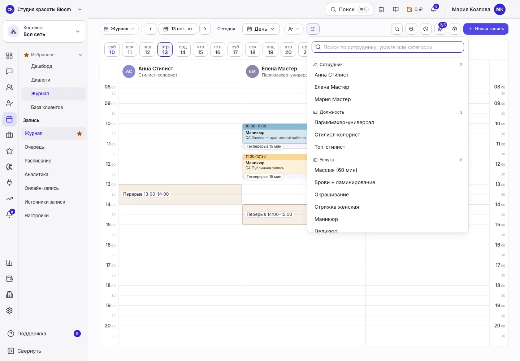Open the Журнал view dropdown in toolbar
The height and width of the screenshot is (361, 520).
click(x=119, y=29)
